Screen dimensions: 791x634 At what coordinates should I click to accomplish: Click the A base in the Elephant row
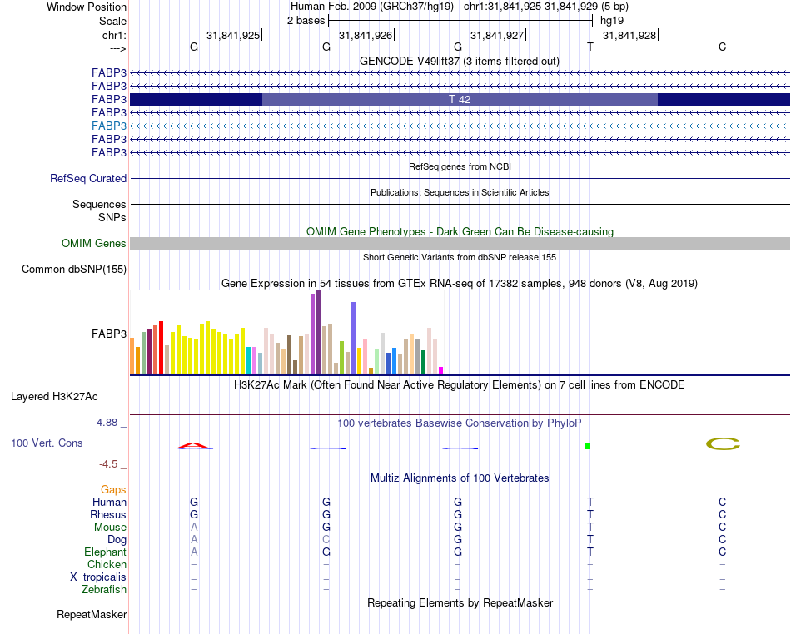pyautogui.click(x=194, y=552)
